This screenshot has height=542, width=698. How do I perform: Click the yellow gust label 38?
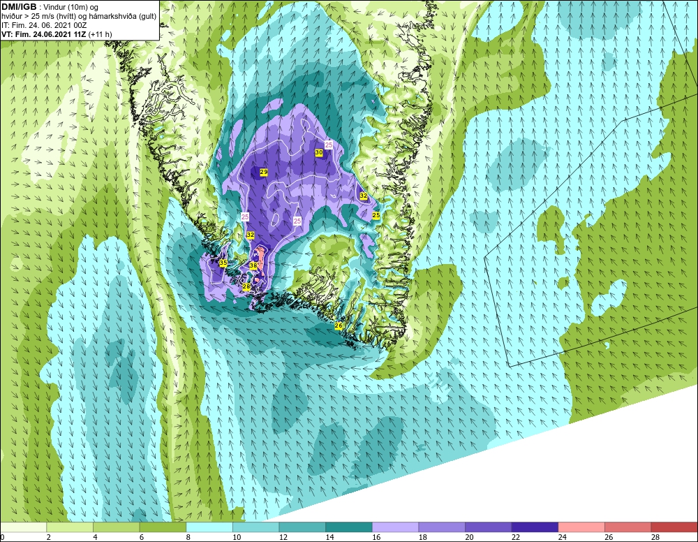click(253, 265)
